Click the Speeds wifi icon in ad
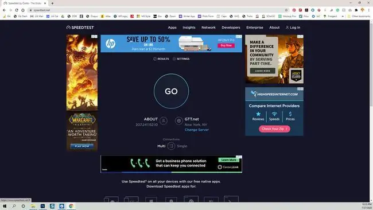Image resolution: width=373 pixels, height=210 pixels. pyautogui.click(x=274, y=114)
